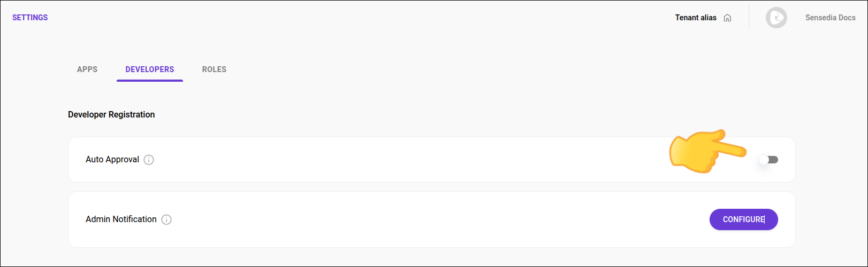Switch to the APPS tab
The image size is (868, 267).
pyautogui.click(x=87, y=69)
